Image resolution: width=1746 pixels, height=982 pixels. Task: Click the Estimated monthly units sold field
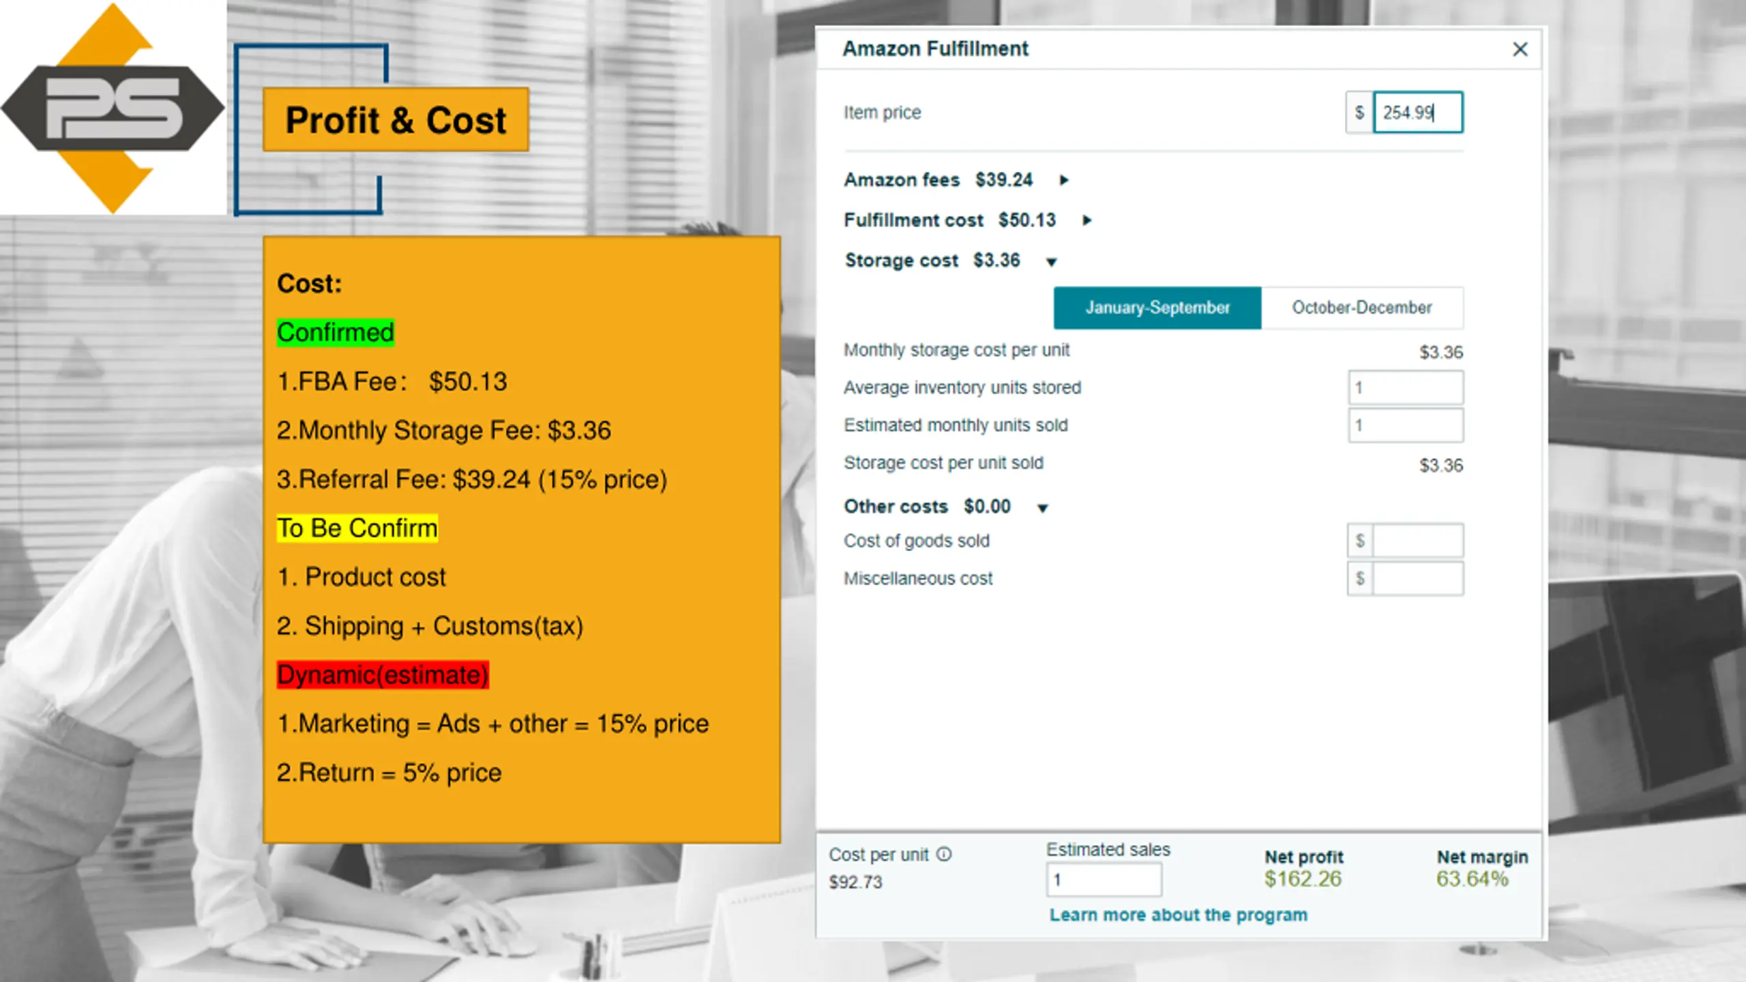(x=1405, y=426)
